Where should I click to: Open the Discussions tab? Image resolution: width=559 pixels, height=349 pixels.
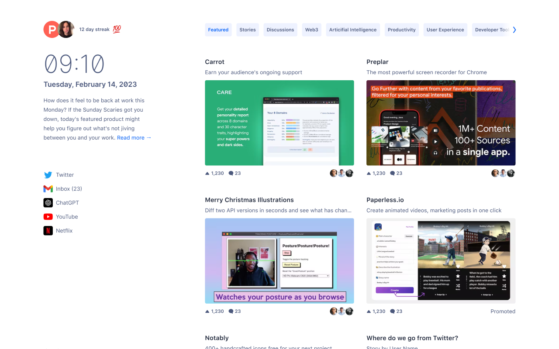click(x=280, y=30)
